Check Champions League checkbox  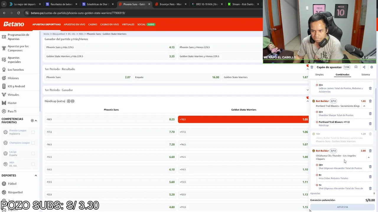tap(33, 143)
